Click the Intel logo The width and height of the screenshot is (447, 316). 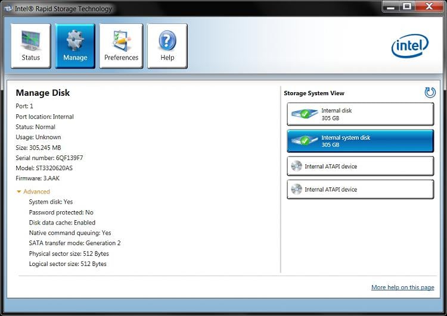pos(410,46)
